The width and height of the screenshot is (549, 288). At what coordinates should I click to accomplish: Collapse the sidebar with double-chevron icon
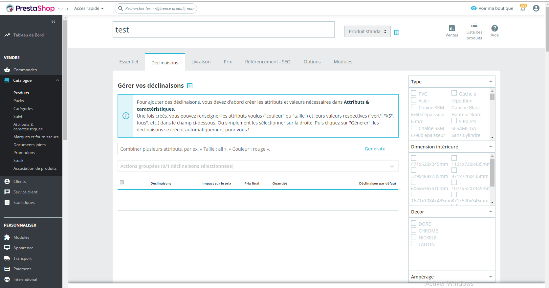pyautogui.click(x=53, y=22)
